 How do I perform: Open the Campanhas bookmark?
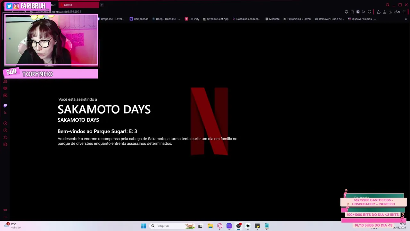139,19
